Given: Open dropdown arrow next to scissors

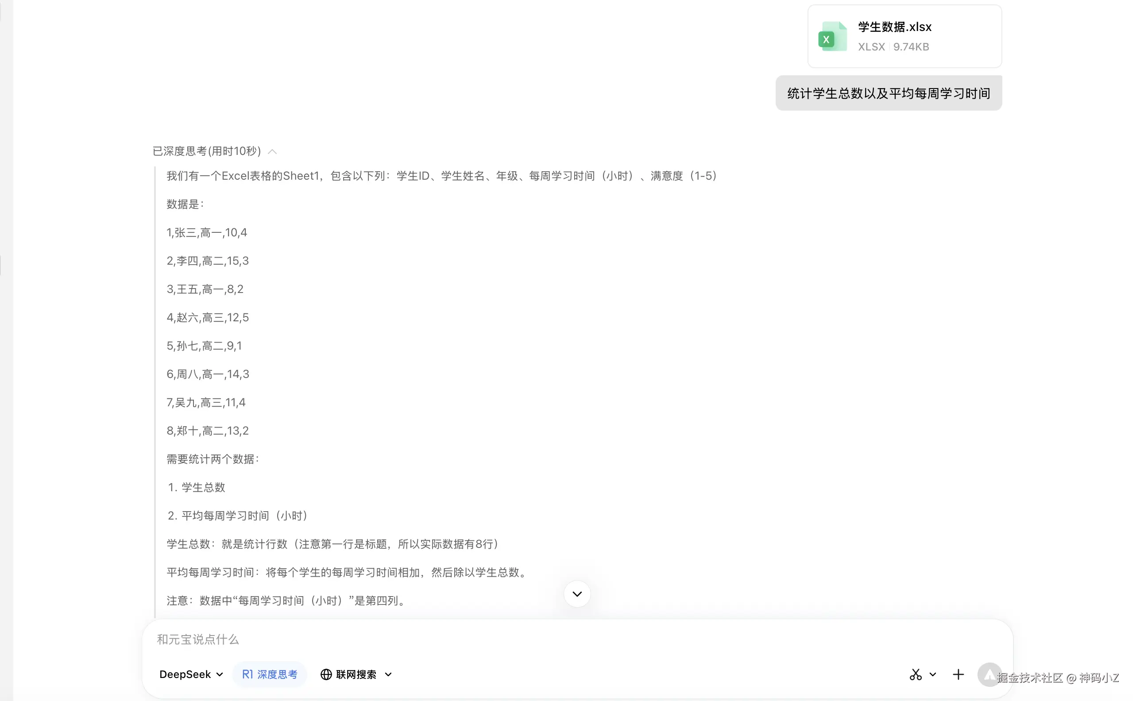Looking at the screenshot, I should (933, 674).
